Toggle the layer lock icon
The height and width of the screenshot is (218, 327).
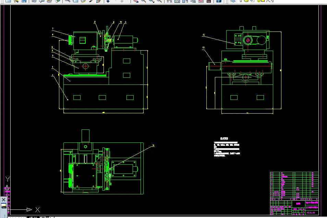pos(259,1)
